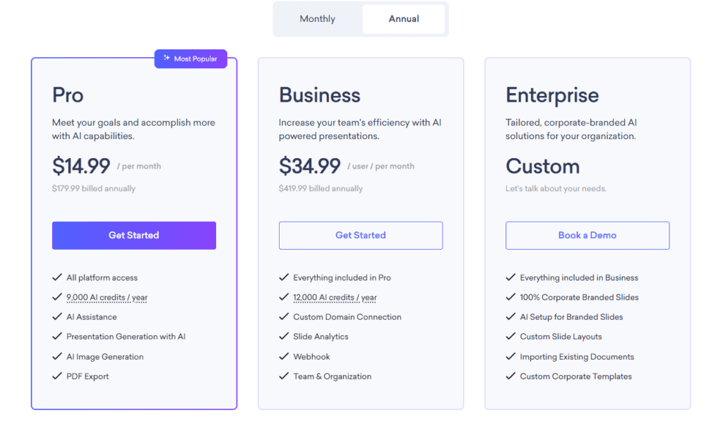Click checkmark icon beside Custom Slide Layouts
The height and width of the screenshot is (424, 723).
point(510,337)
